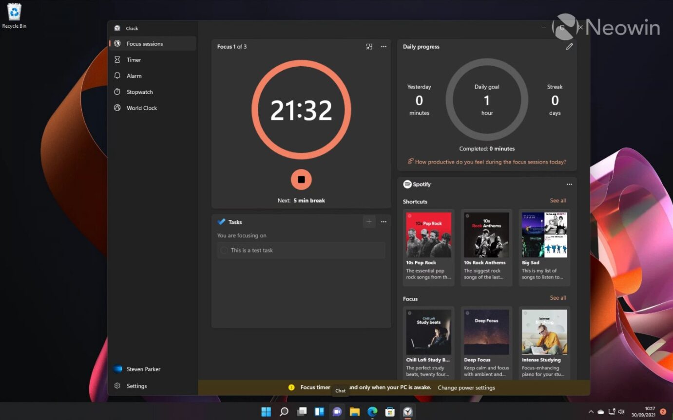This screenshot has width=673, height=420.
Task: Mark 'This is a test task' as complete
Action: (224, 250)
